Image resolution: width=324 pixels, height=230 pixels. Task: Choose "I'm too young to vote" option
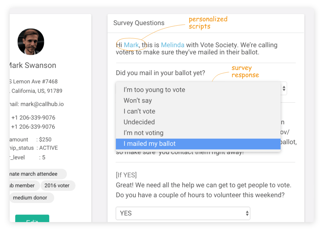(x=198, y=90)
